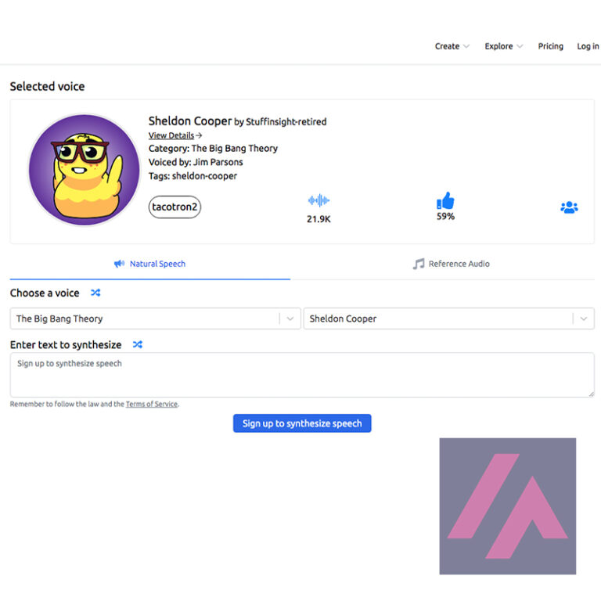Click the Sheldon Cooper duck avatar
This screenshot has width=601, height=601.
tap(85, 170)
